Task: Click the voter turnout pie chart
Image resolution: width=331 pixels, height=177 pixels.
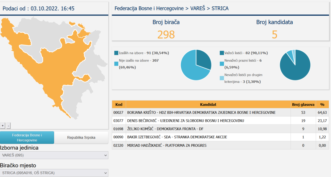Action: tap(196, 65)
